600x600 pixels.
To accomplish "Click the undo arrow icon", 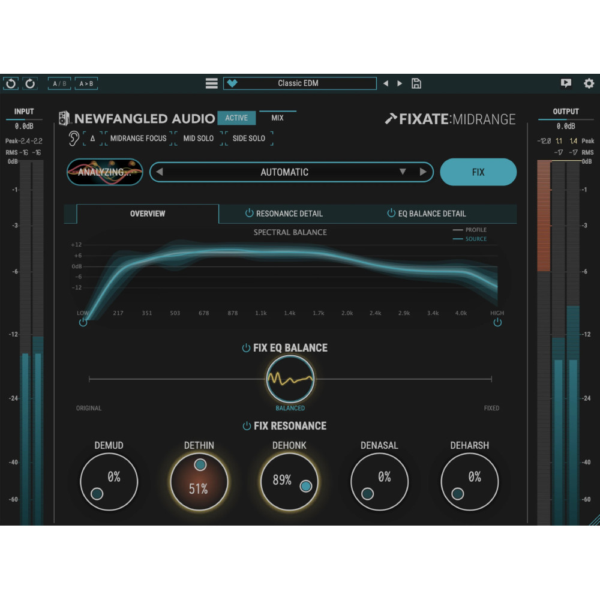I will click(10, 83).
